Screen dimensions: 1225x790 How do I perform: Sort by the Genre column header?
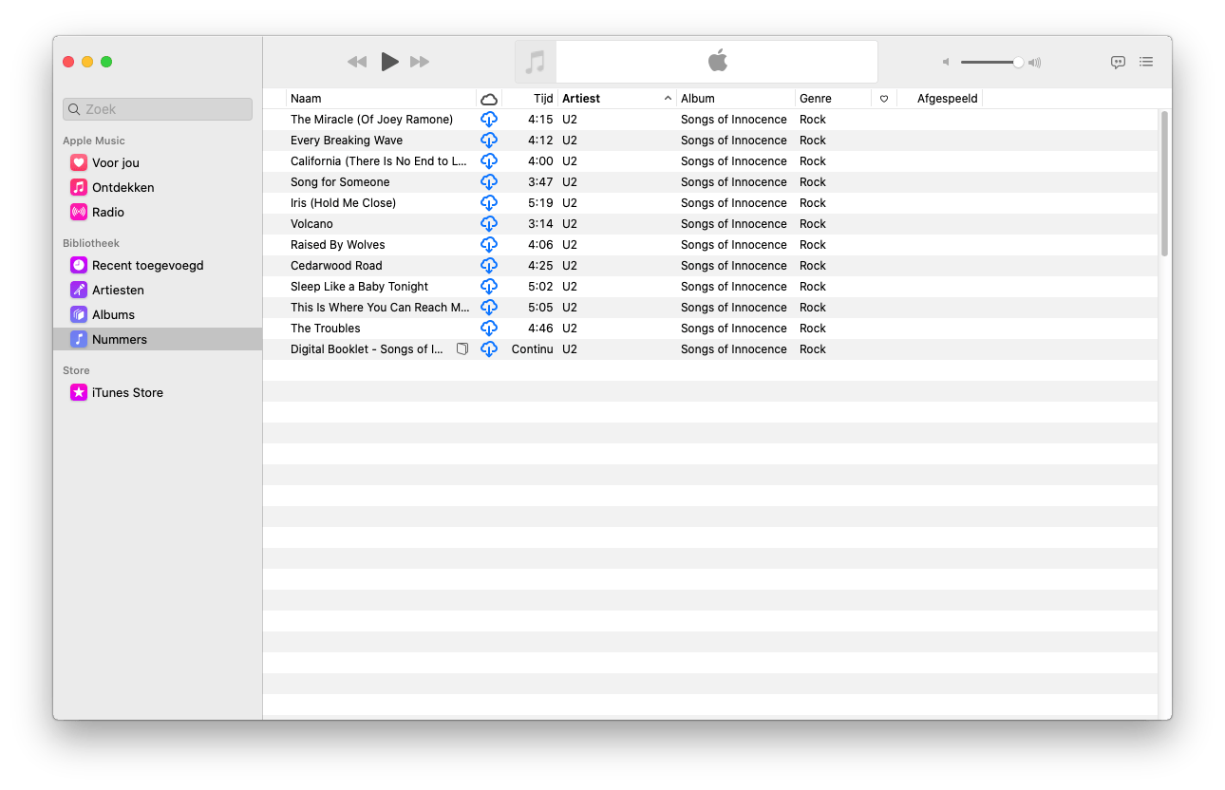click(x=833, y=99)
